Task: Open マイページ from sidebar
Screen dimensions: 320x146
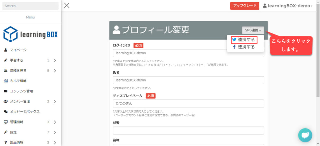Action: coord(18,50)
